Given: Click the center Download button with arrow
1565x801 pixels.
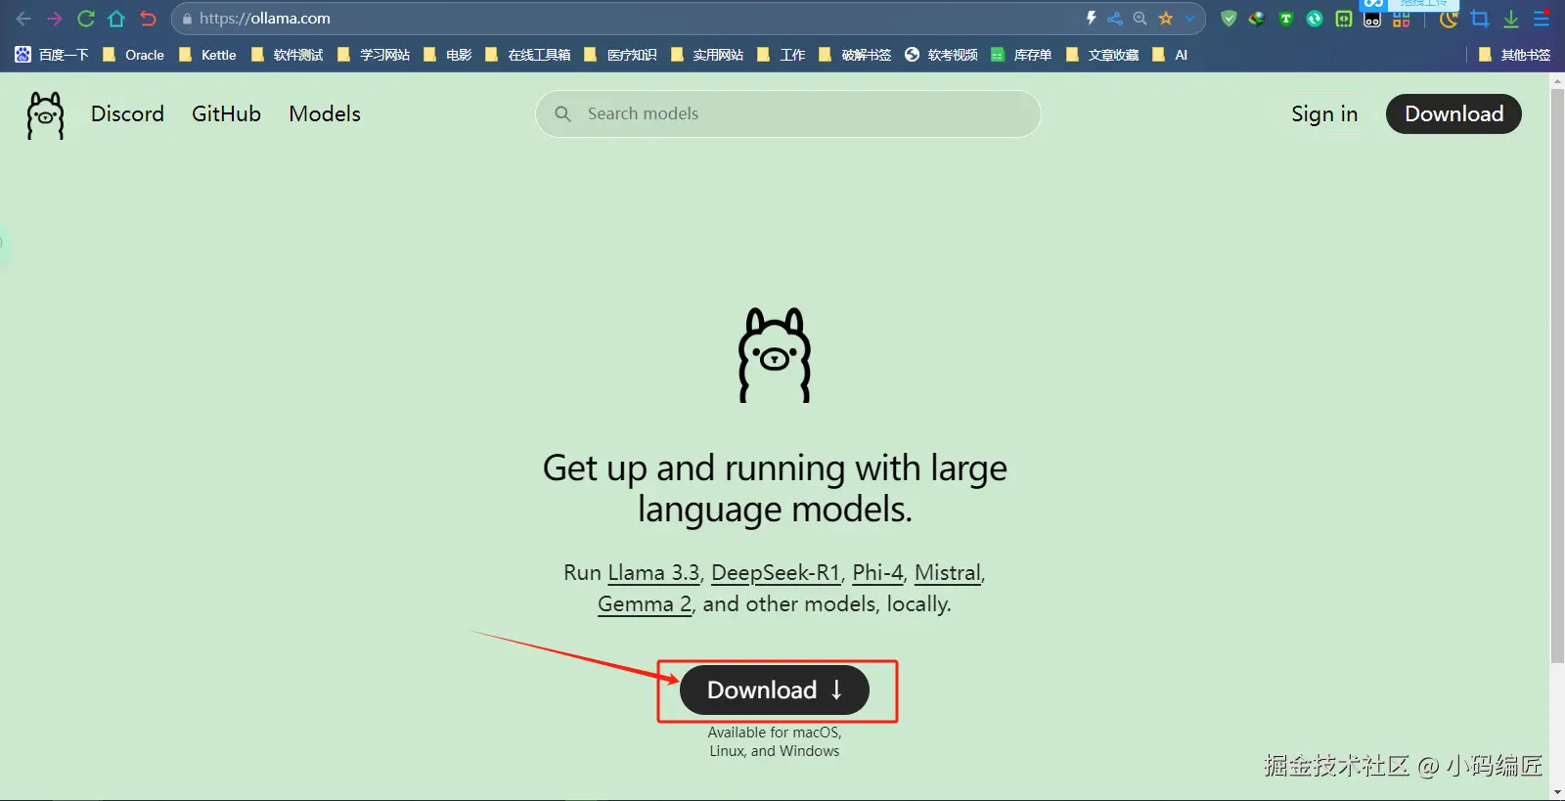Looking at the screenshot, I should click(775, 690).
